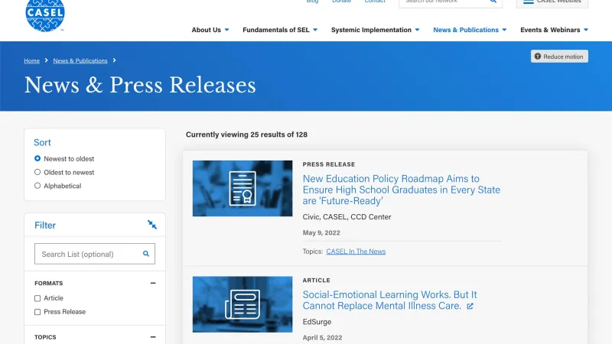Viewport: 612px width, 344px height.
Task: Collapse the Formats filter section
Action: coord(153,283)
